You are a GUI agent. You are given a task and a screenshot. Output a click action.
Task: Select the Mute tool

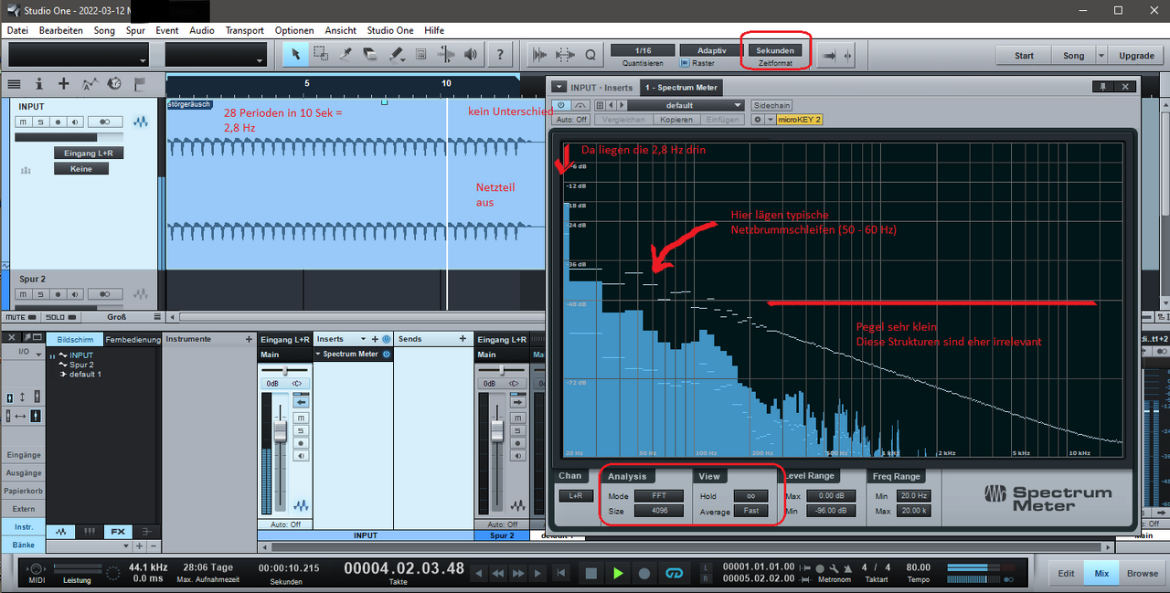(420, 54)
